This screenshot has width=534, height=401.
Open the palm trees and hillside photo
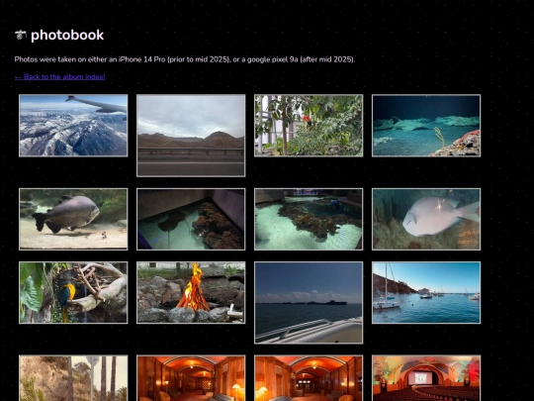(73, 378)
